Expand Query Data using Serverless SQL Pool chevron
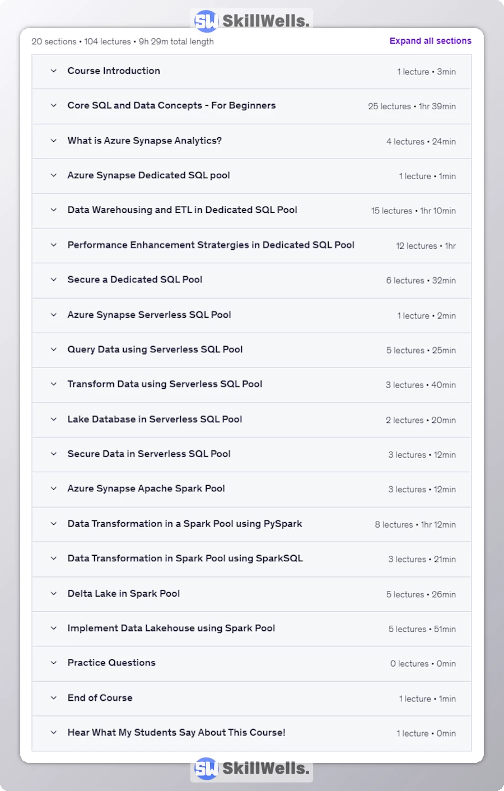This screenshot has width=504, height=791. (x=54, y=350)
